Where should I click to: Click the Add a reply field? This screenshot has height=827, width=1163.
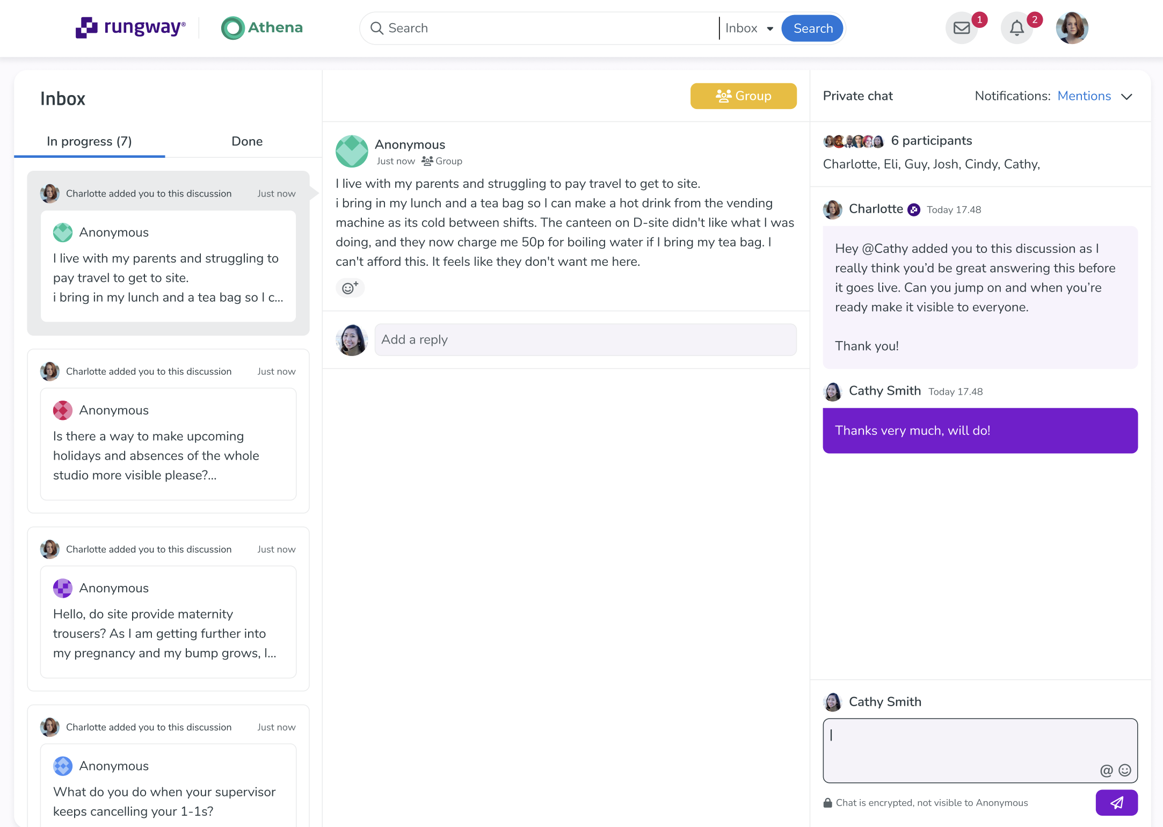coord(585,339)
